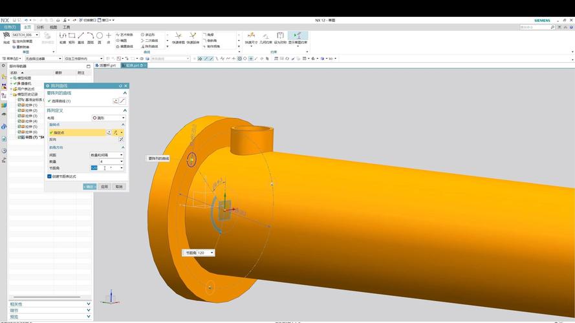575x323 pixels.
Task: Click the Apply button in the pattern dialog
Action: [105, 187]
